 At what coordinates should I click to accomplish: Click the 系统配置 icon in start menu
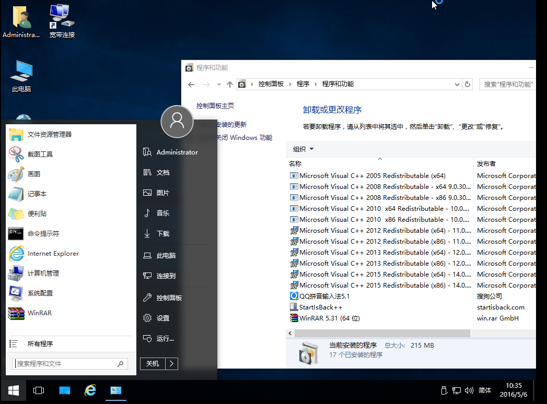point(16,293)
